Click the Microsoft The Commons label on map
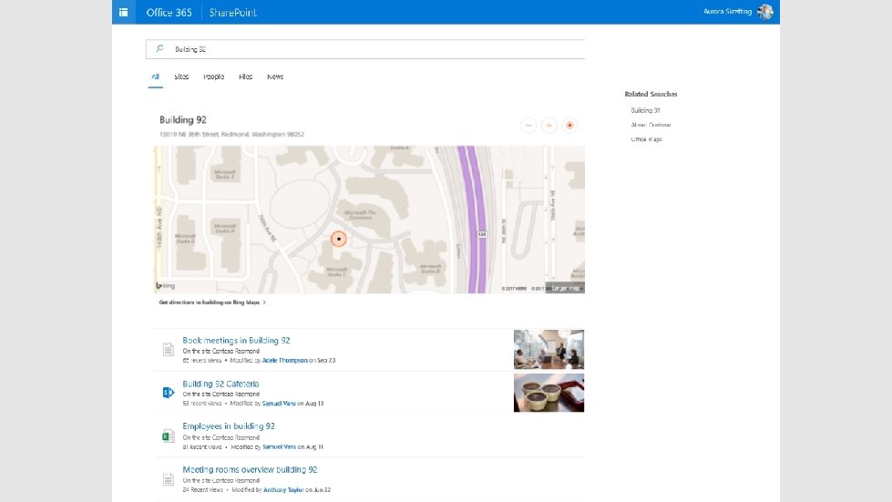The height and width of the screenshot is (502, 892). [360, 215]
